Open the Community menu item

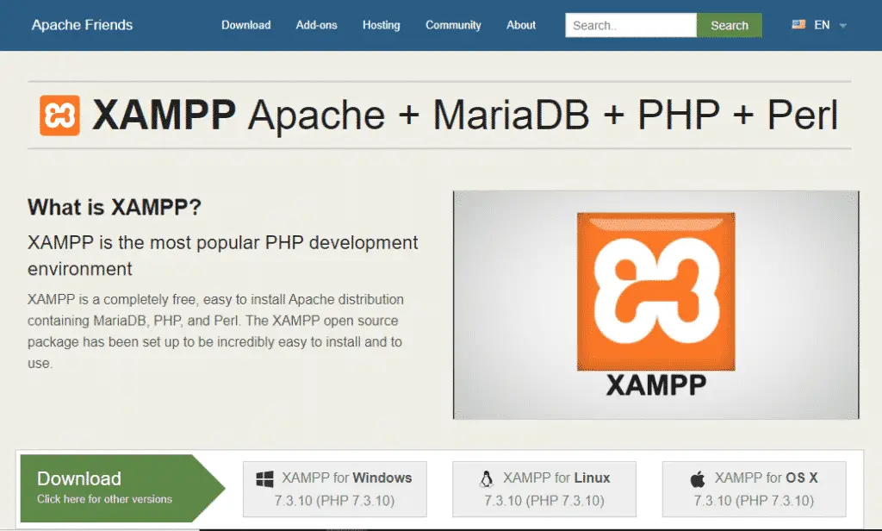453,25
